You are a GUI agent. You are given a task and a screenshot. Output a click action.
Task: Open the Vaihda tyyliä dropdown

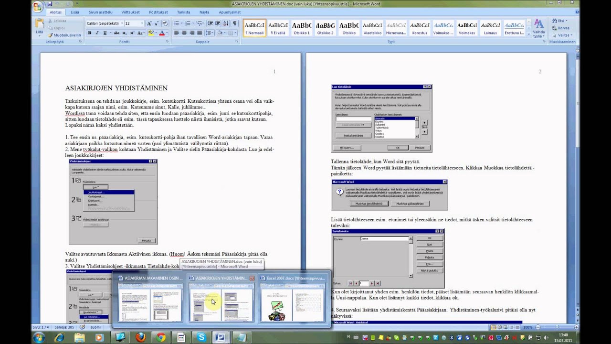(538, 28)
